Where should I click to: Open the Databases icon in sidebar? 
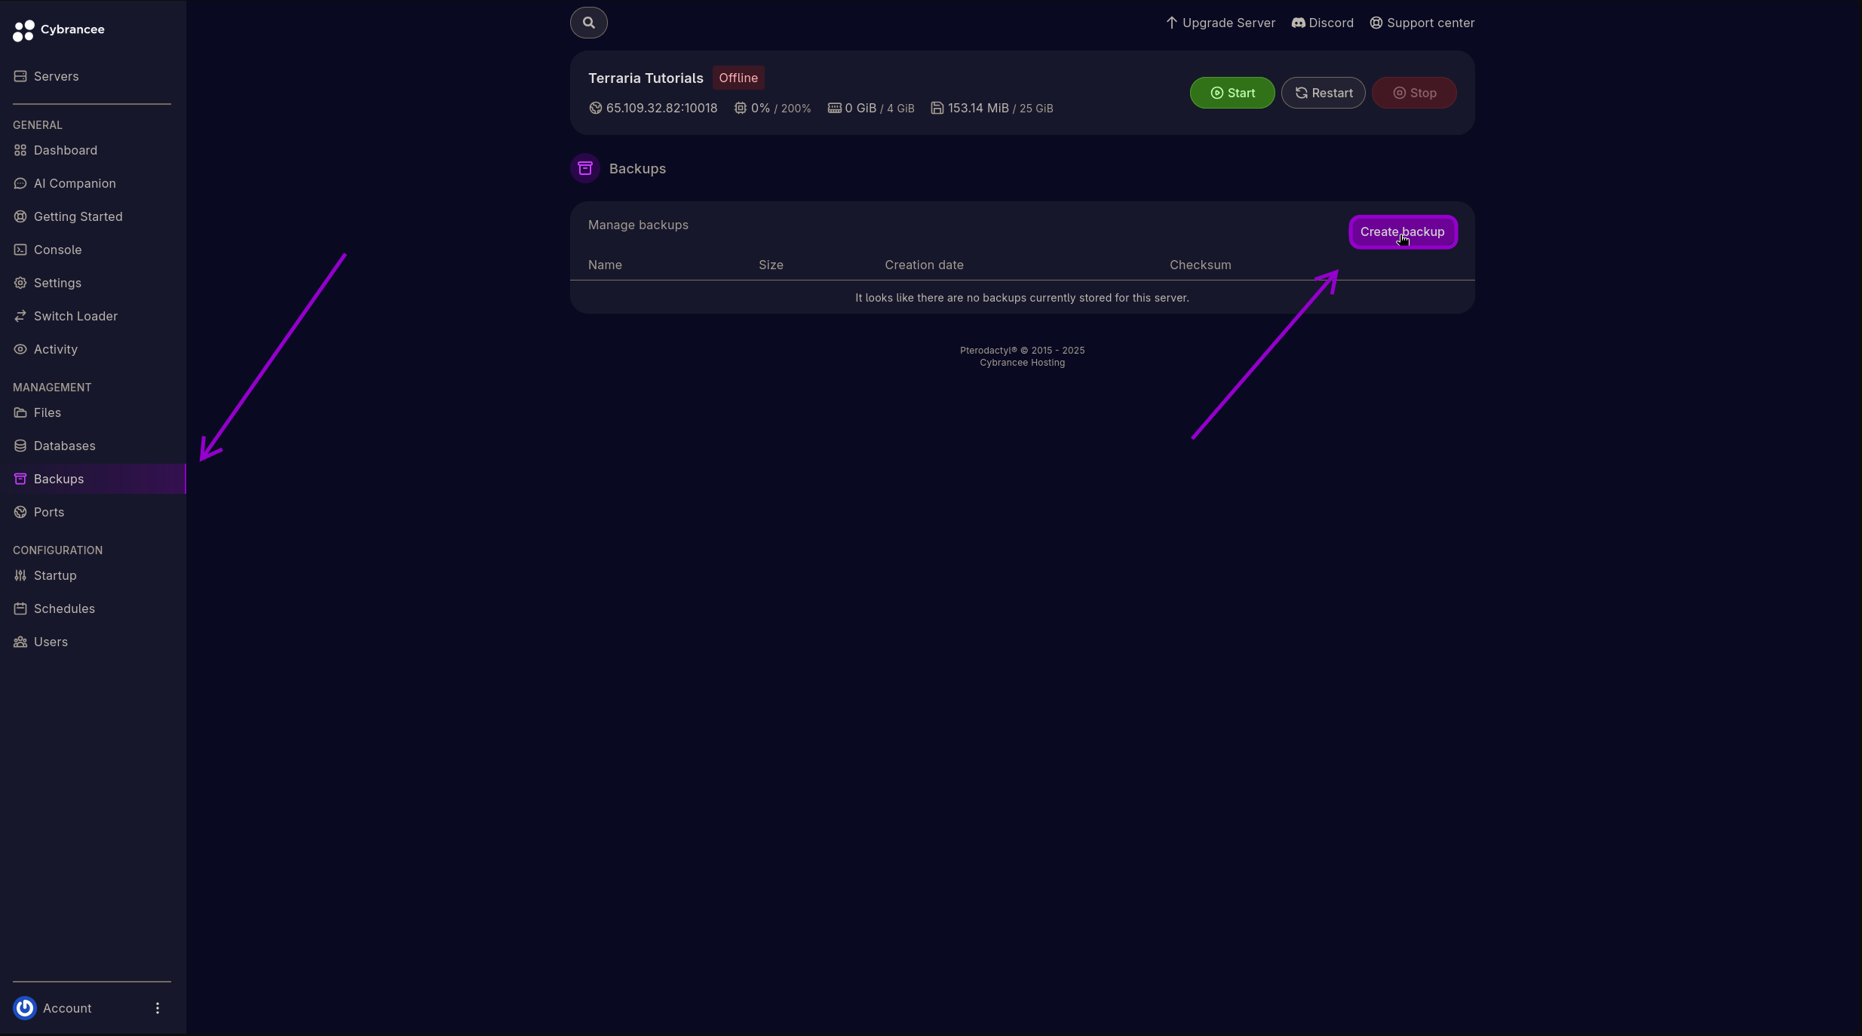20,446
